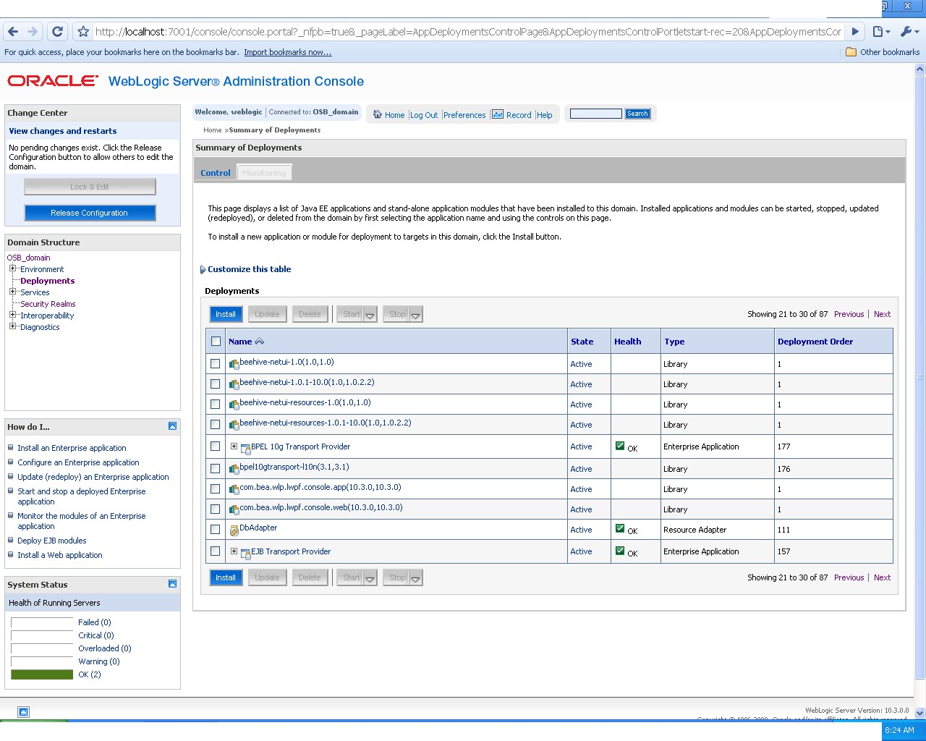Tick the bpel10gtransport-l10n row checkbox
926x741 pixels.
tap(215, 468)
